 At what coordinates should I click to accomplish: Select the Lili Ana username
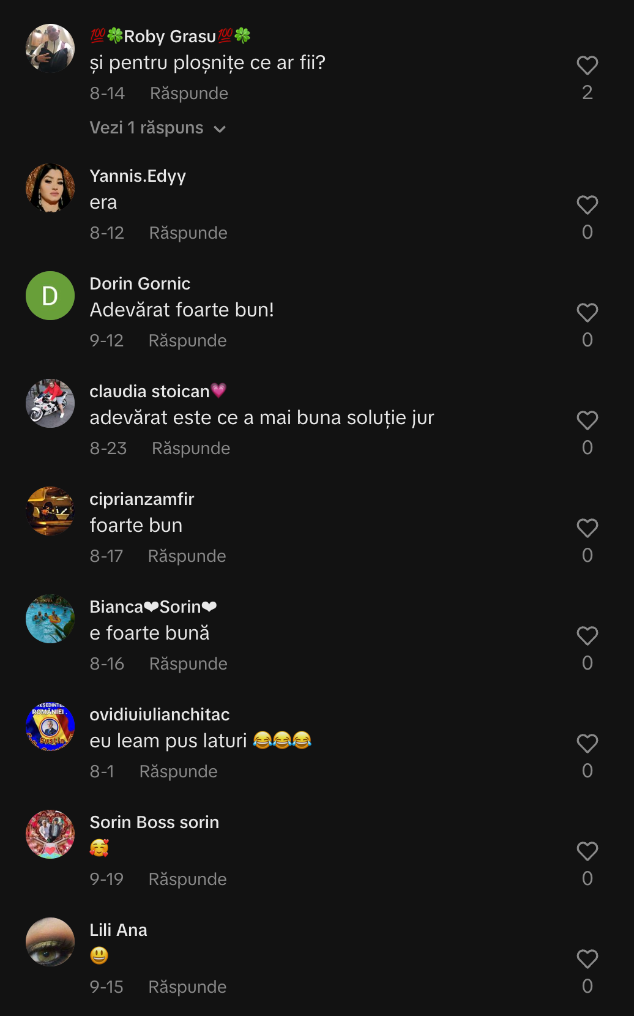coord(118,930)
